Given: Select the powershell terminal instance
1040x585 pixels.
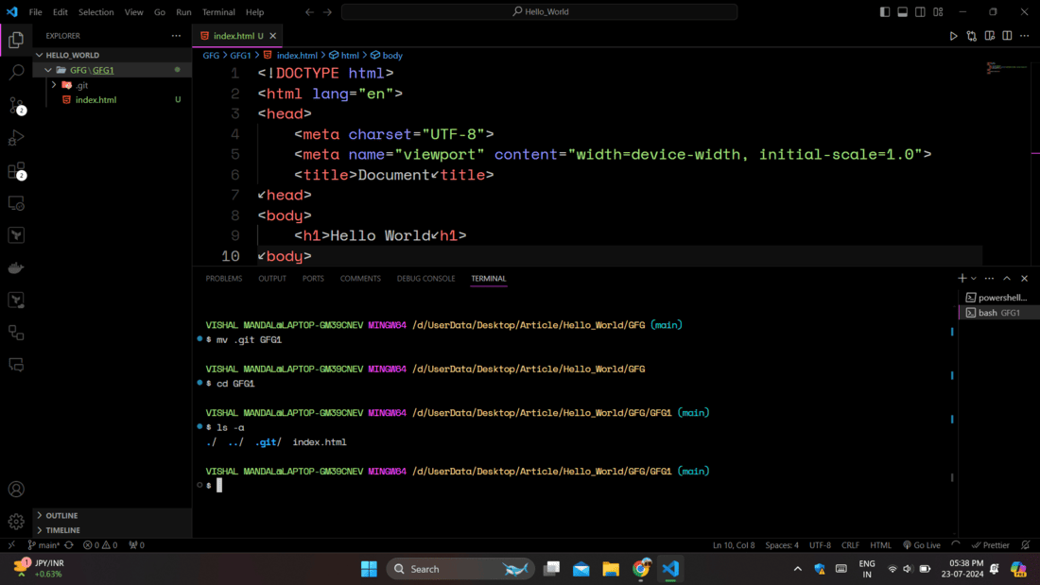Looking at the screenshot, I should [x=1000, y=298].
